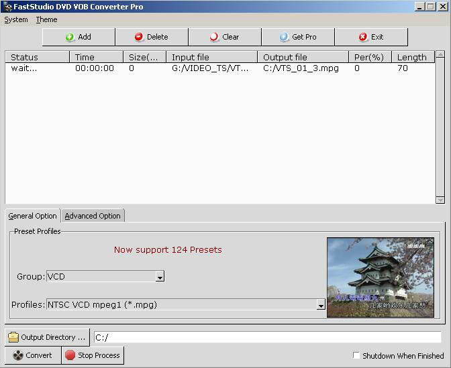Click the G:/VIDEO_TS/VT... input file cell
Screen dimensions: 451x368
[210, 68]
